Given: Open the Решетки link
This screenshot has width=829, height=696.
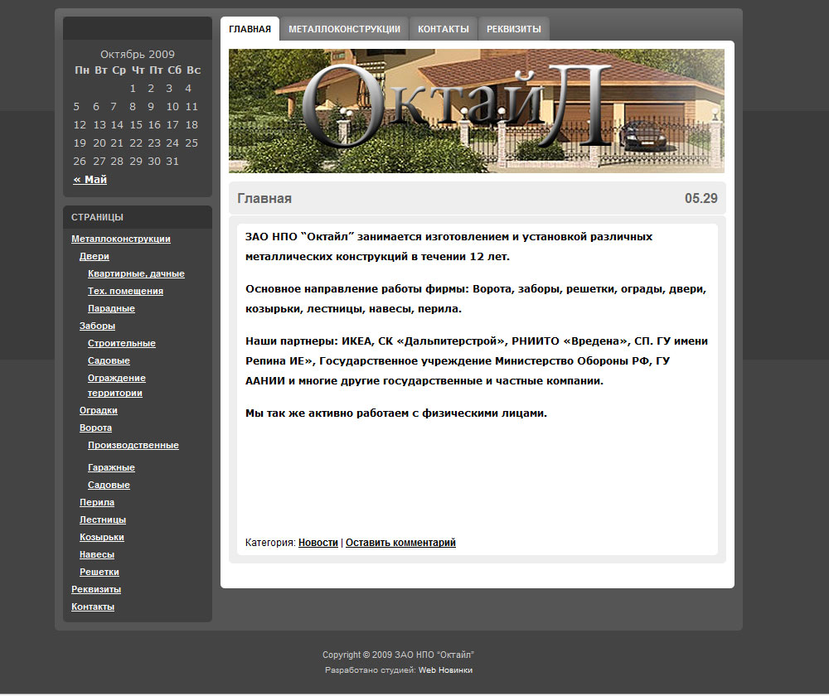Looking at the screenshot, I should pyautogui.click(x=99, y=573).
